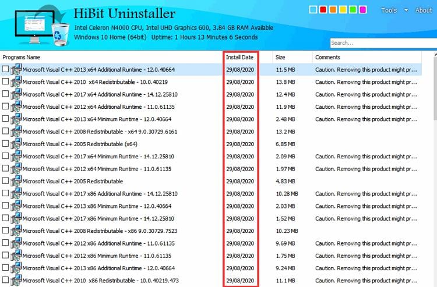Click size value 9.69 MB
437x287 pixels.
(x=286, y=243)
